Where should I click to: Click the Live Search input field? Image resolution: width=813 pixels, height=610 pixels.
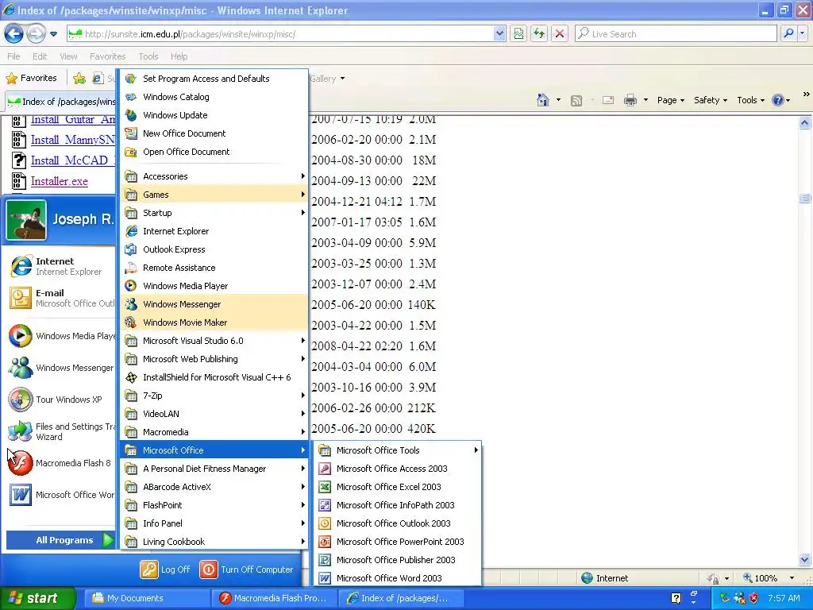[676, 33]
